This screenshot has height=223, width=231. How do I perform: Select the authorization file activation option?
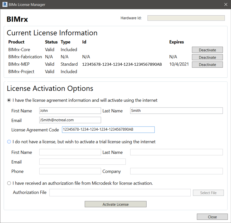9,183
